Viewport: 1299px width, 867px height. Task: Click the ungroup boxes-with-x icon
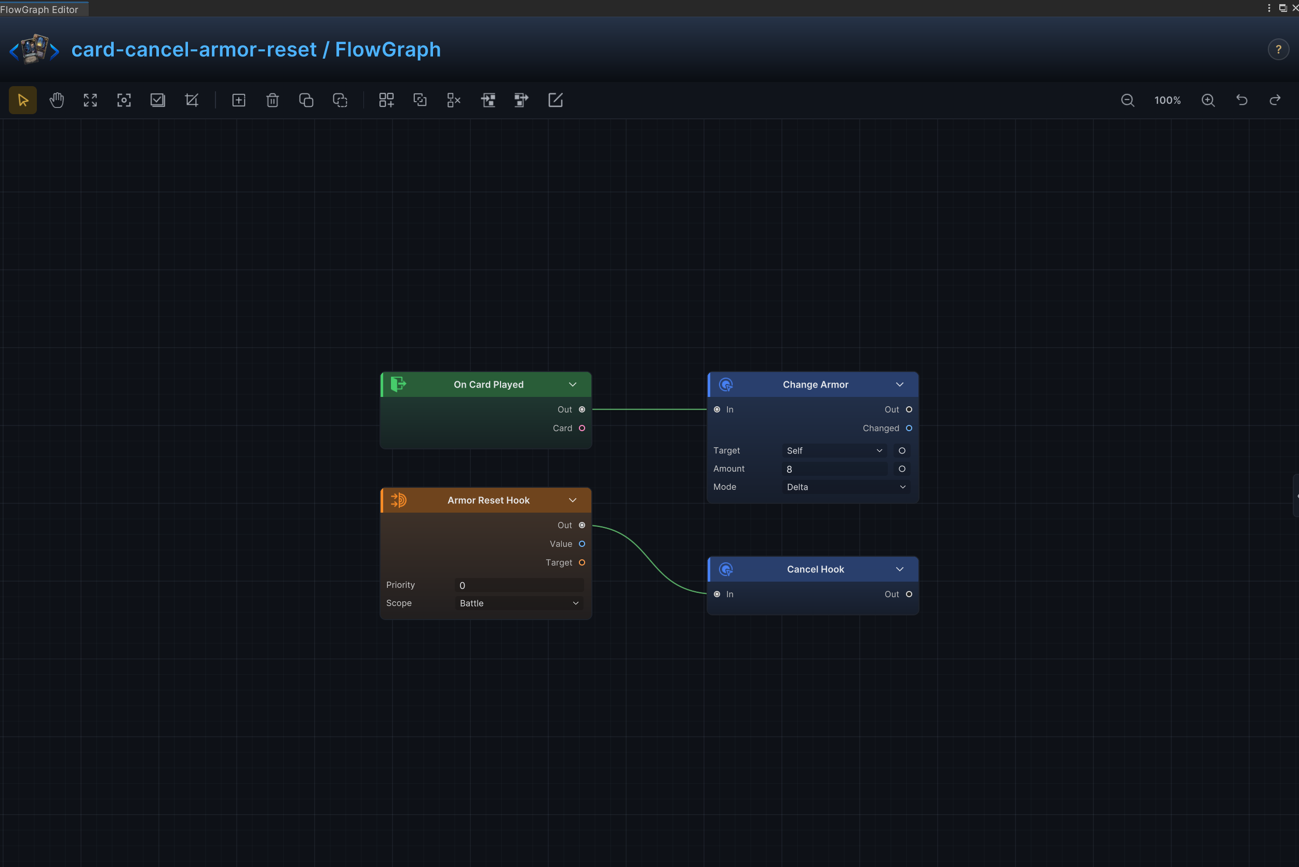[x=454, y=100]
